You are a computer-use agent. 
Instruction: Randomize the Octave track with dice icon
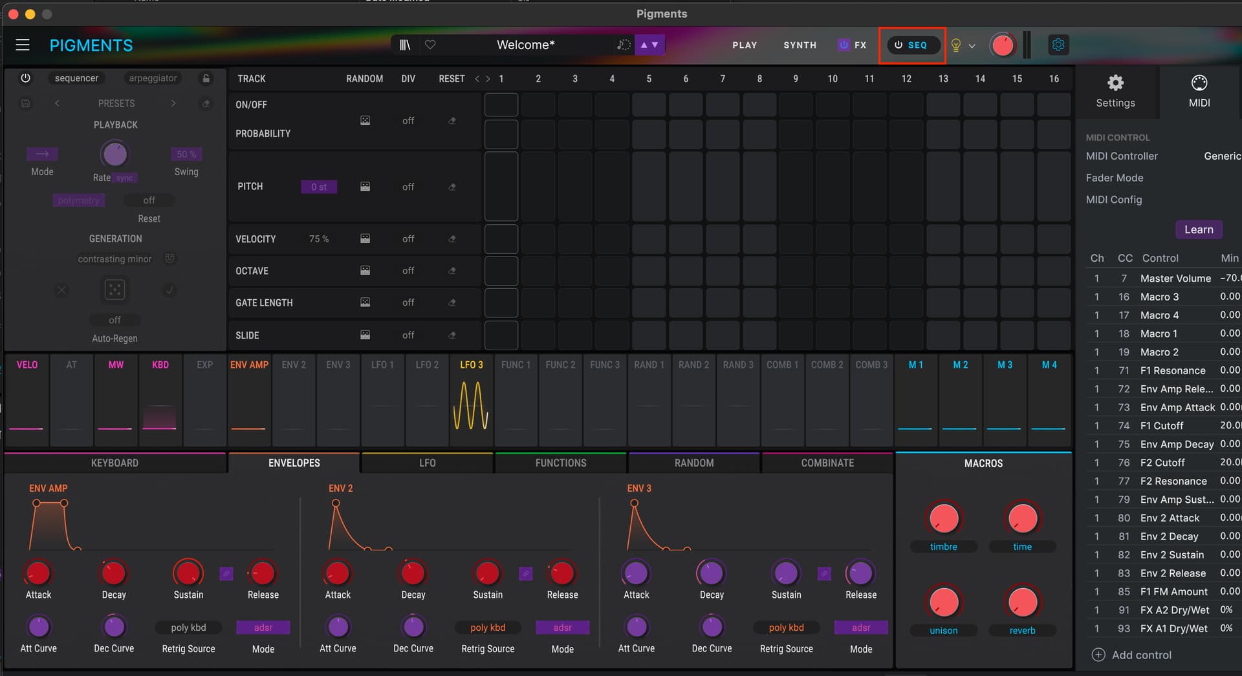[365, 271]
